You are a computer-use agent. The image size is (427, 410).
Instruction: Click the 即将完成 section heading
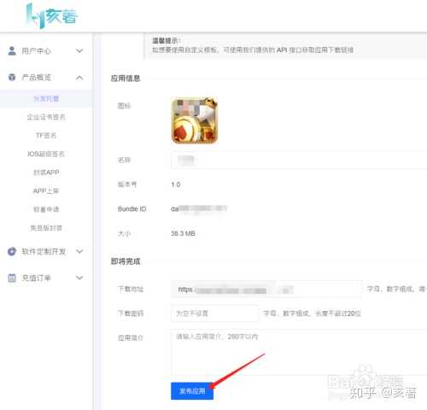pyautogui.click(x=126, y=261)
